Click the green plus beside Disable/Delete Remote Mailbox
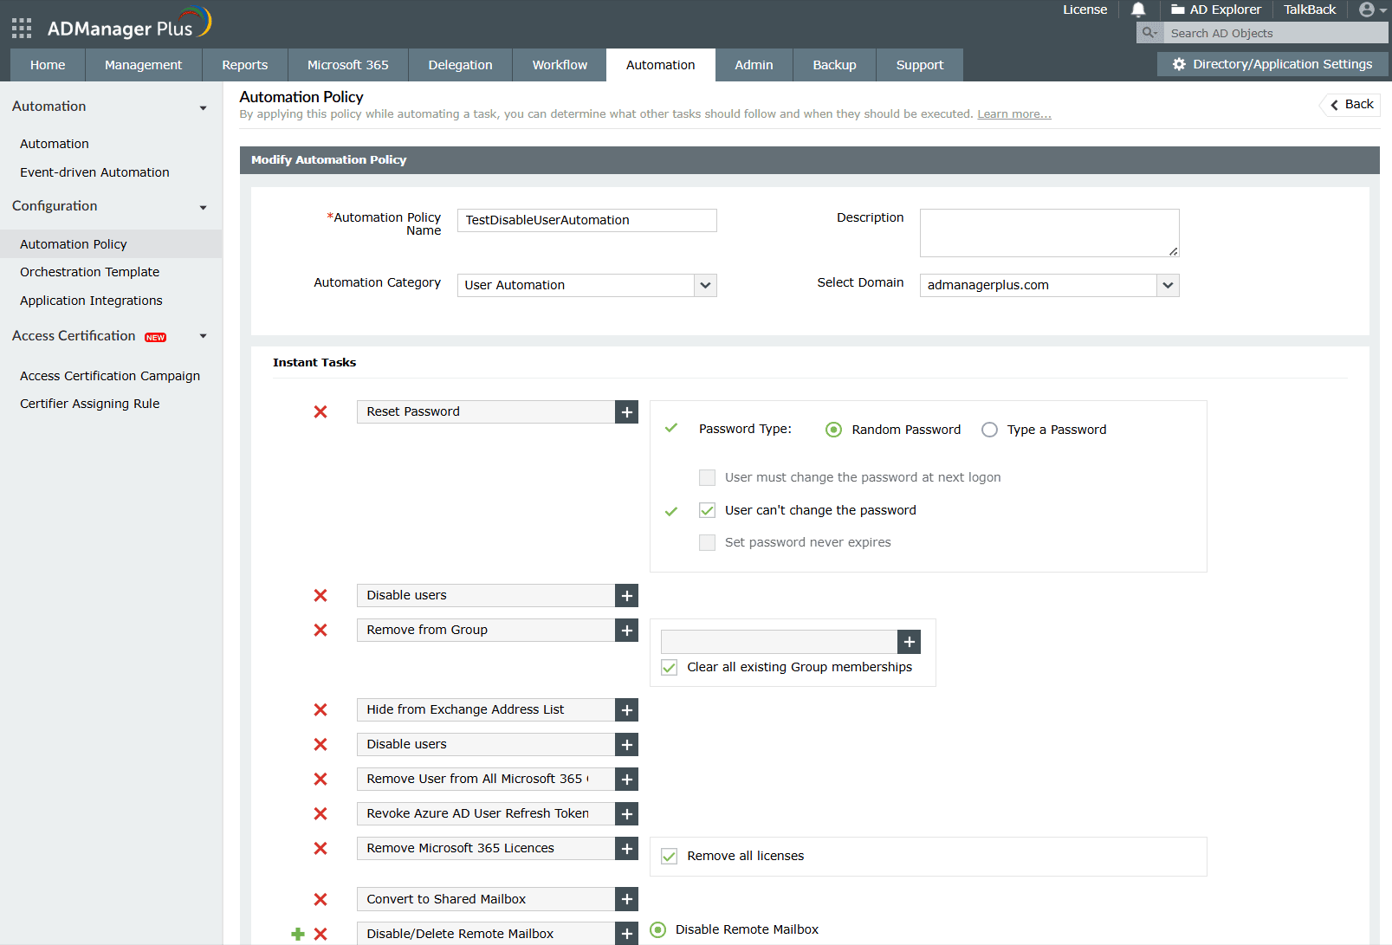The image size is (1392, 945). coord(298,934)
